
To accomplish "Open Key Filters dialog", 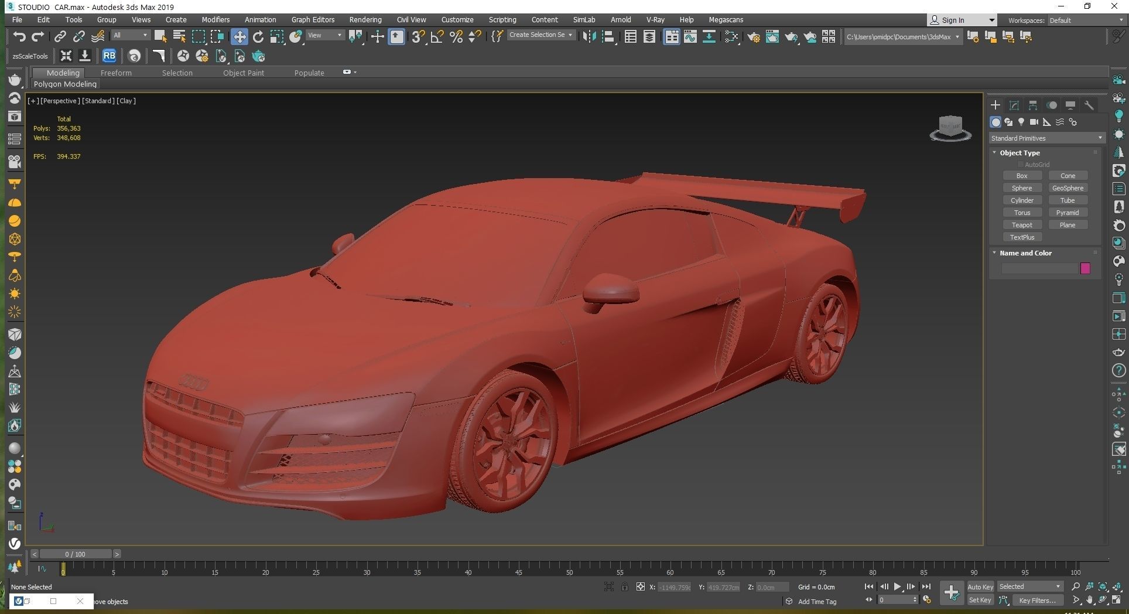I will 1037,600.
